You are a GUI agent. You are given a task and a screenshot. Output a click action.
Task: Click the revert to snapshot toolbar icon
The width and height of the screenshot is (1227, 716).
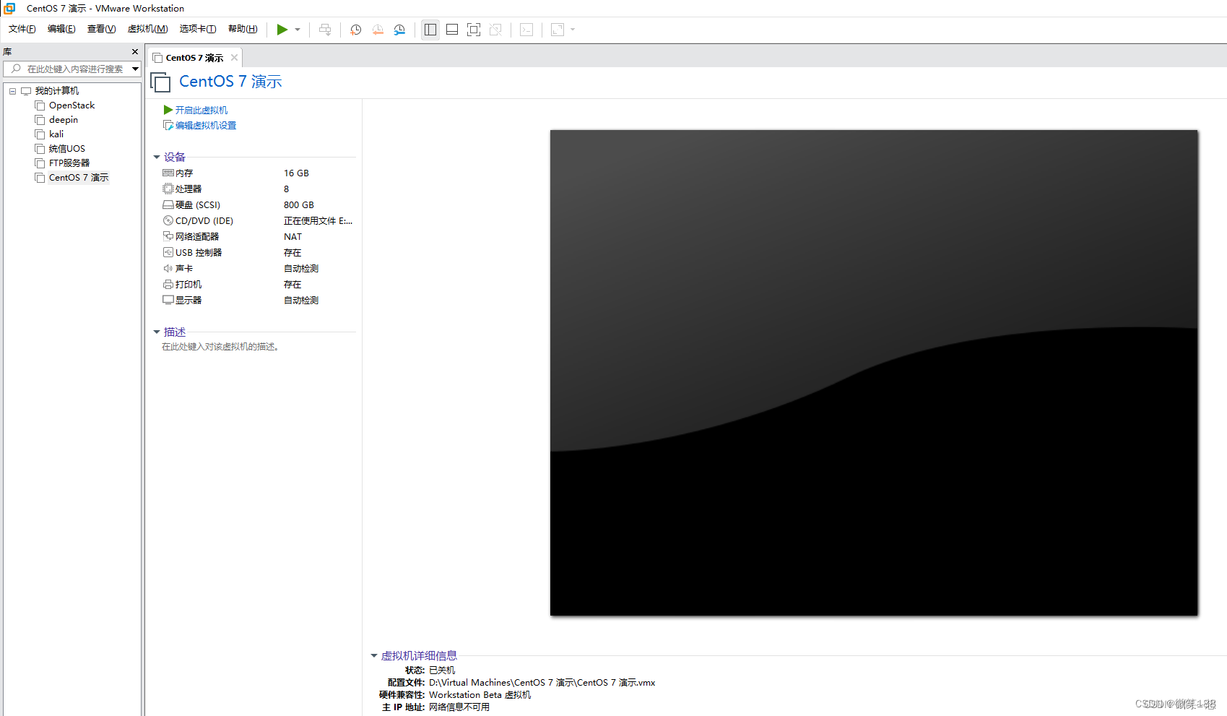coord(378,30)
